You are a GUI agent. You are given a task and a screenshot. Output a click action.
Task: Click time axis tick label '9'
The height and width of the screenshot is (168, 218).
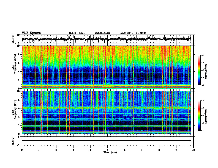[176, 150]
